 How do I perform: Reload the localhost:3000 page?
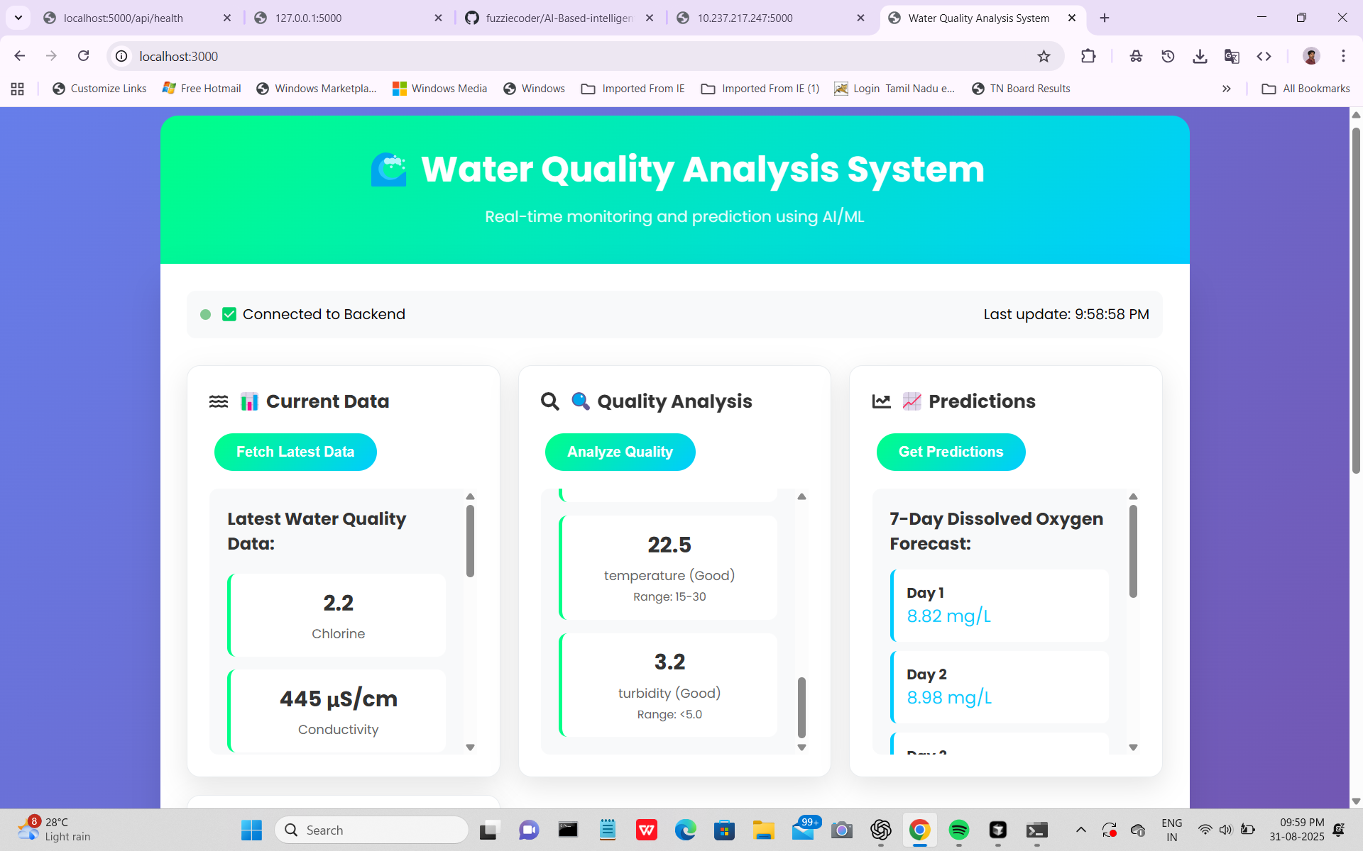point(83,56)
